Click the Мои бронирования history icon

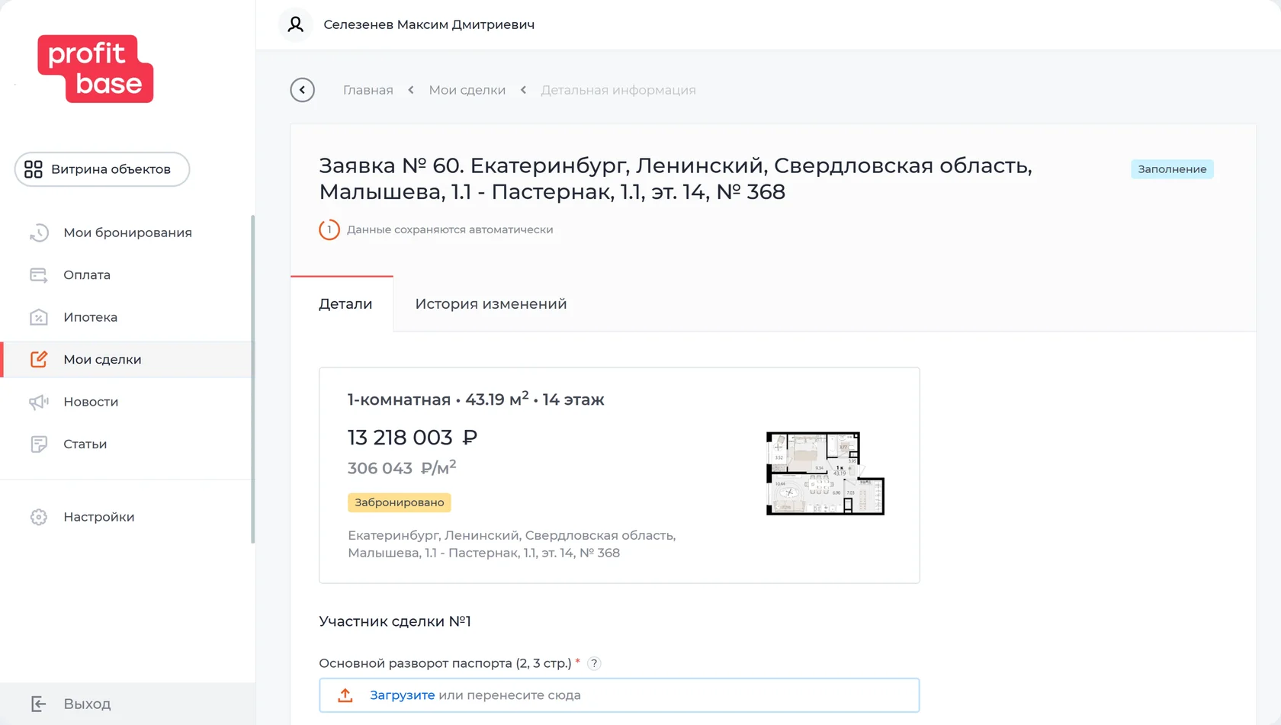point(39,233)
